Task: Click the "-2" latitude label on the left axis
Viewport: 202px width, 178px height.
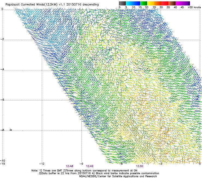Action: point(2,39)
